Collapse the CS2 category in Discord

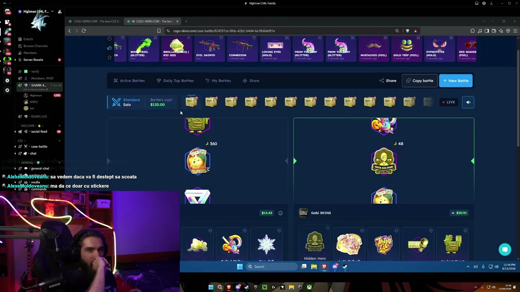tap(21, 141)
